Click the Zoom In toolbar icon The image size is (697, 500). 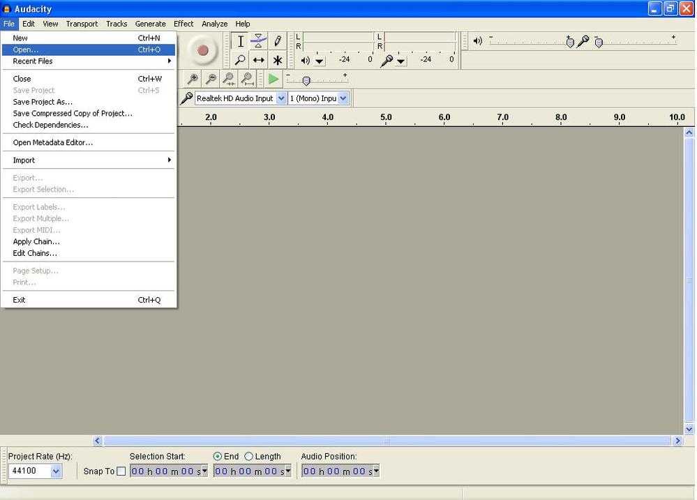coord(193,79)
